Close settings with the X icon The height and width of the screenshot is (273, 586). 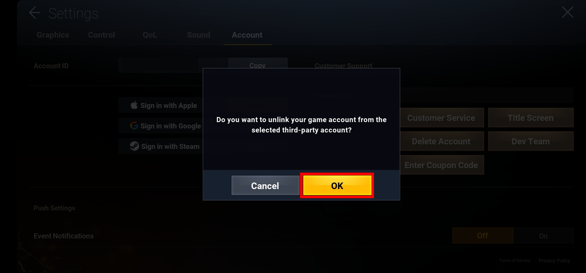pos(568,12)
